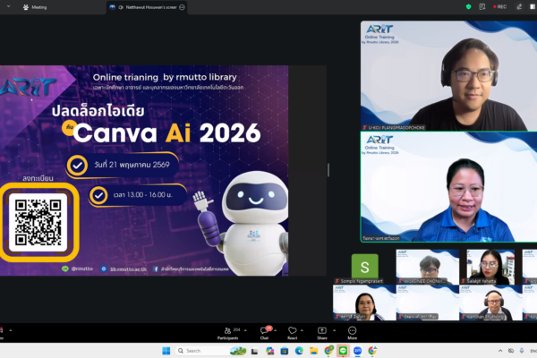Viewport: 537px width, 358px height.
Task: Open the More options icon
Action: pos(352,330)
